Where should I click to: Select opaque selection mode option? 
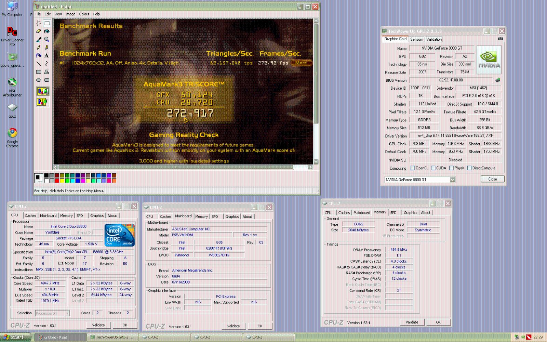(43, 91)
